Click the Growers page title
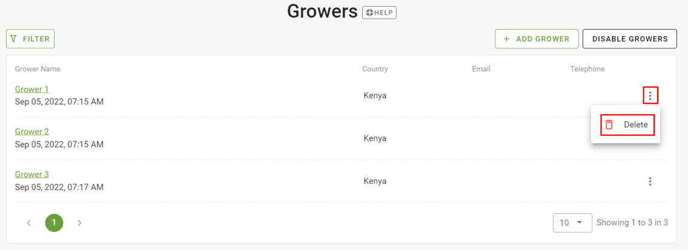Viewport: 688px width, 250px height. click(x=322, y=11)
